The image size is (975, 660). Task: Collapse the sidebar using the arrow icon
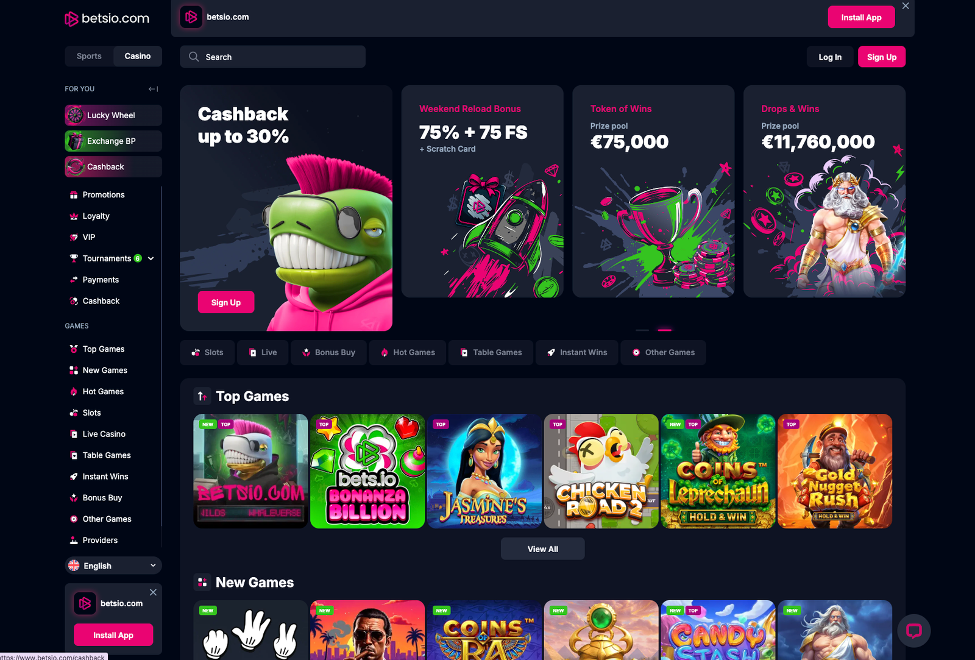(x=153, y=89)
